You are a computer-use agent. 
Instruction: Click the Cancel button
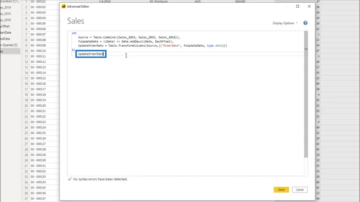pos(300,189)
